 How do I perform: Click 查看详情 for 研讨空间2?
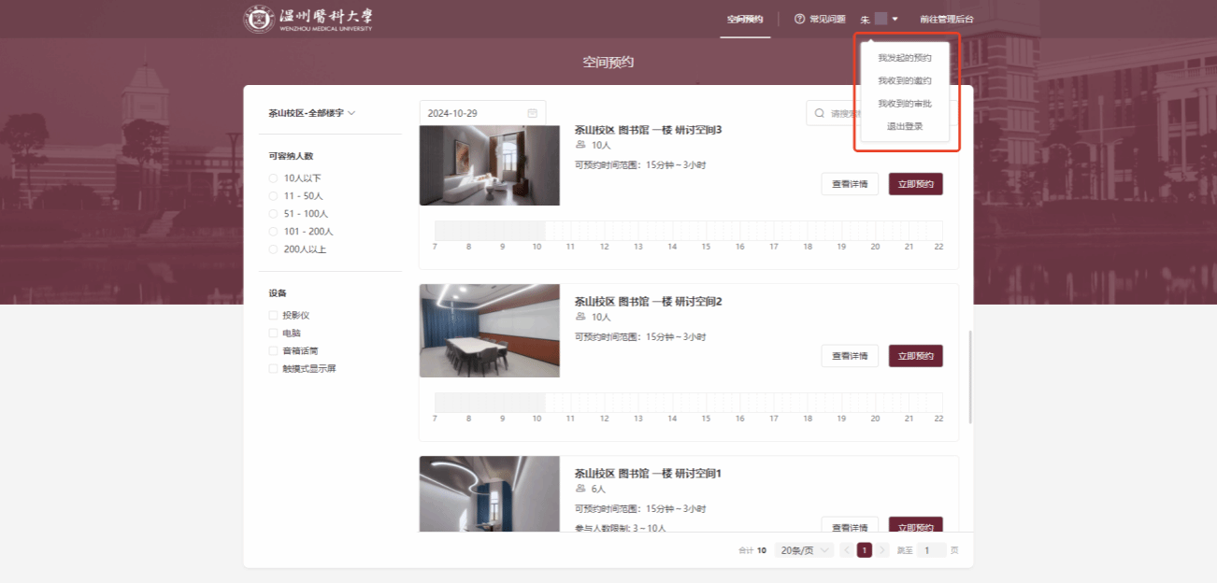tap(850, 356)
